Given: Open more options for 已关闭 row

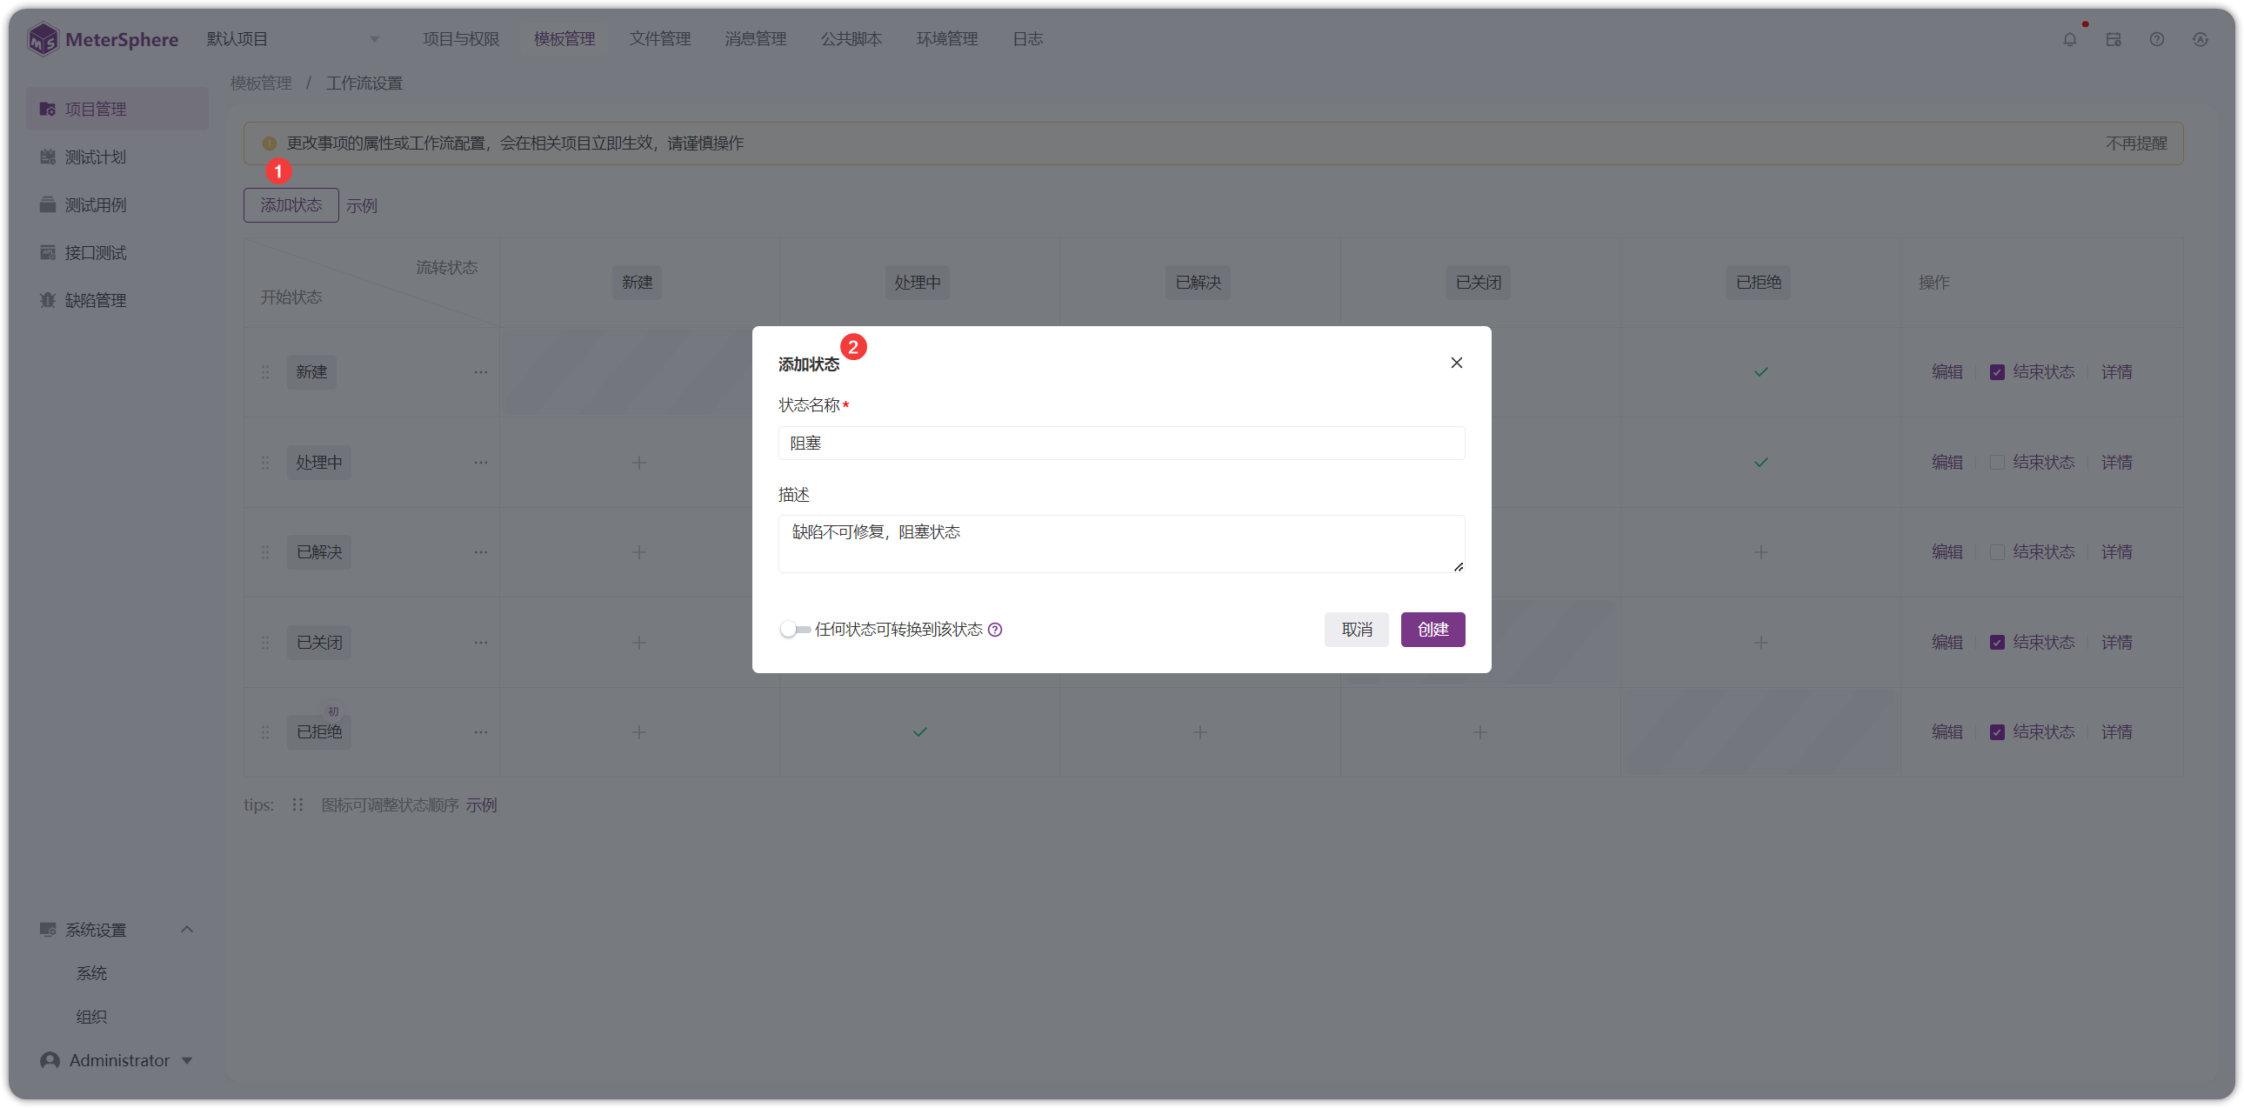Looking at the screenshot, I should (481, 643).
